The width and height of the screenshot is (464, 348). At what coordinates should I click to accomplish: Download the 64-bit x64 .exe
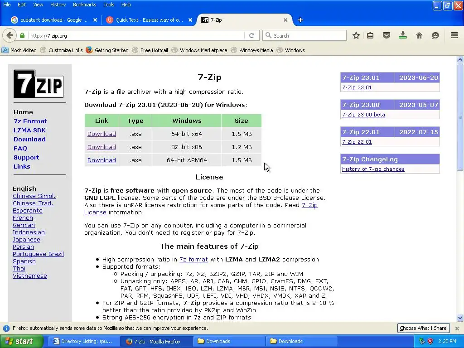pyautogui.click(x=101, y=134)
